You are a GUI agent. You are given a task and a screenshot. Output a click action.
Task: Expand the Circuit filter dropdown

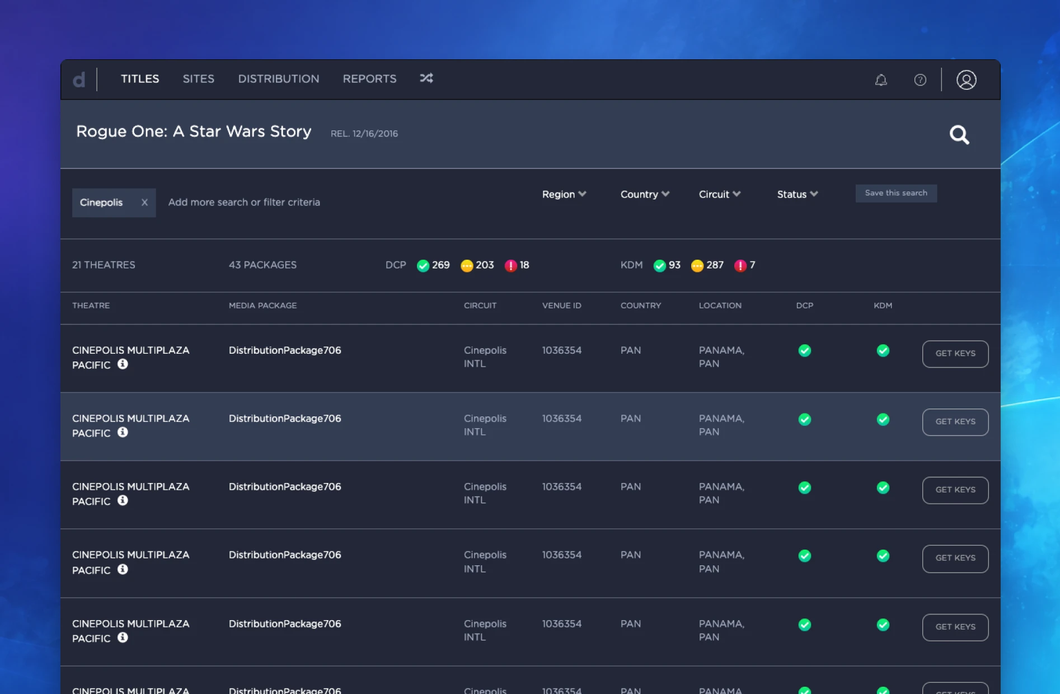(720, 194)
